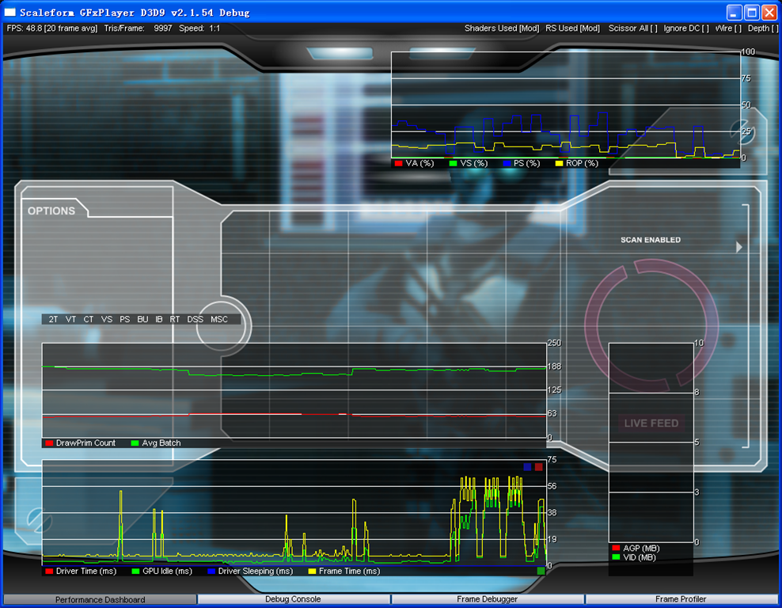782x608 pixels.
Task: Switch to the Frame Profiler tab
Action: click(x=681, y=599)
